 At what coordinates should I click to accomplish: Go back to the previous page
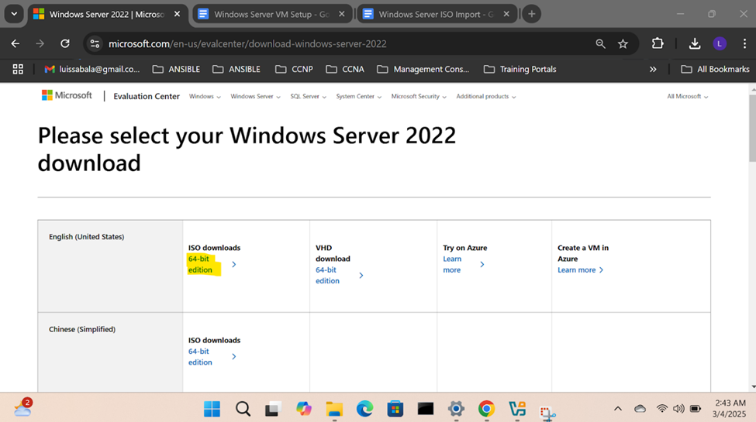tap(16, 44)
